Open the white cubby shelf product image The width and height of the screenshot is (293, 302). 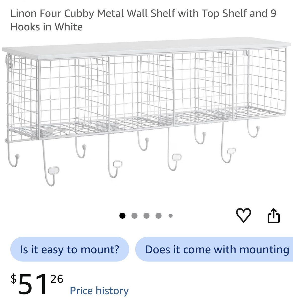146,112
